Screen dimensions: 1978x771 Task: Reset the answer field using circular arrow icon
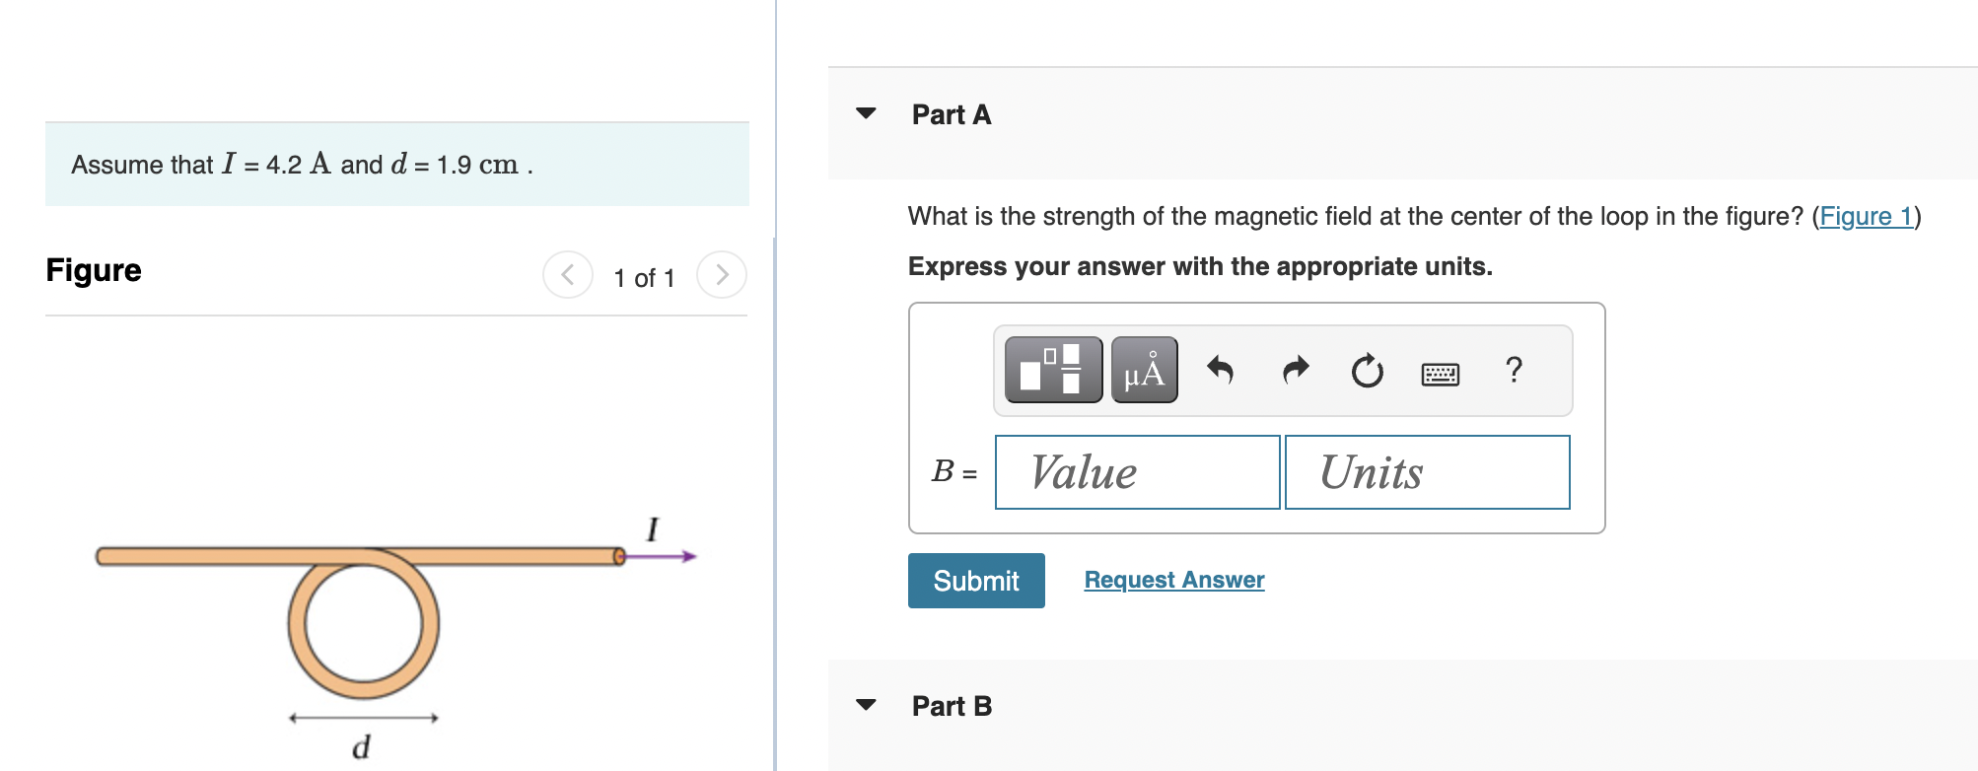(x=1367, y=371)
